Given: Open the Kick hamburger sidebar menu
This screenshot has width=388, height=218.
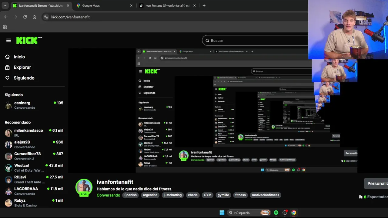Looking at the screenshot, I should [x=8, y=40].
